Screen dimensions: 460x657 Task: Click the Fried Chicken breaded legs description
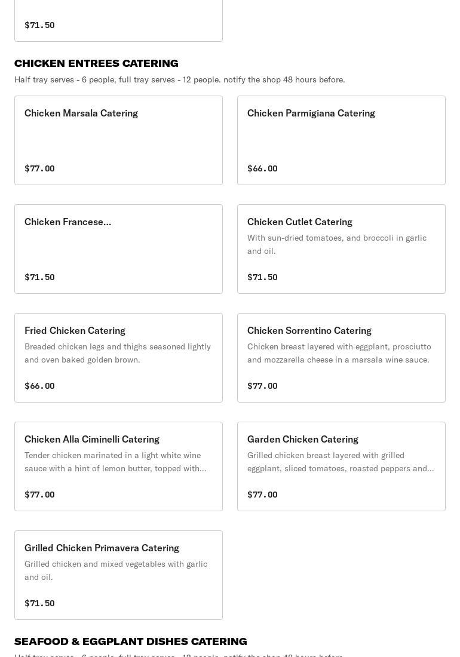pos(118,353)
